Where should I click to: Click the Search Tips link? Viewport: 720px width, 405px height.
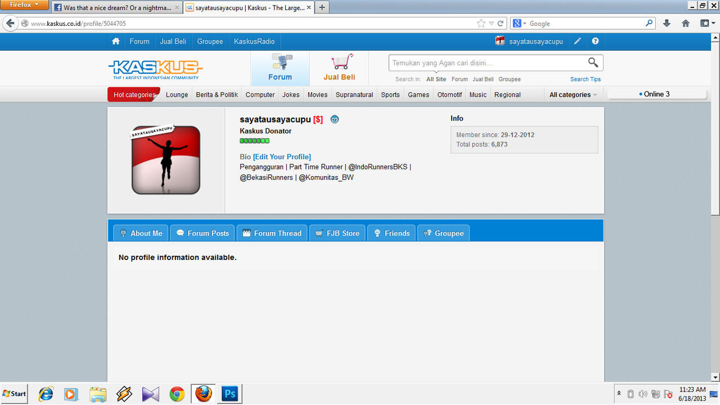click(x=586, y=79)
